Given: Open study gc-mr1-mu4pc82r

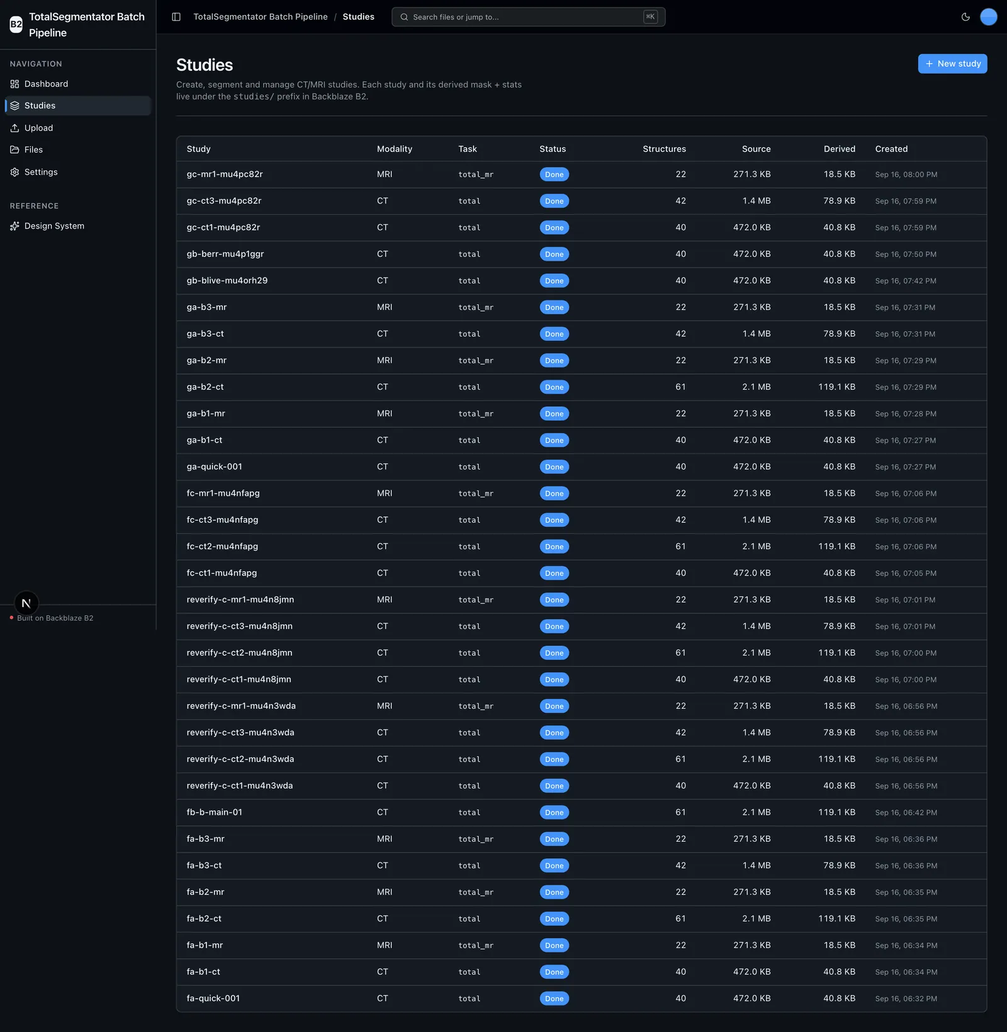Looking at the screenshot, I should point(225,174).
